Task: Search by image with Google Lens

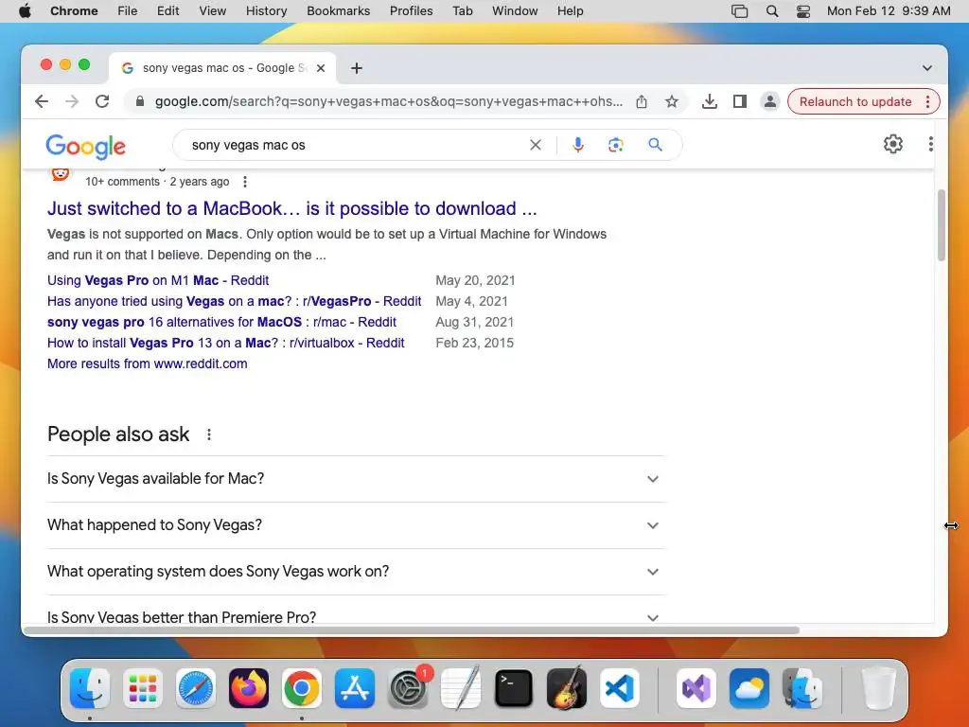Action: (615, 145)
